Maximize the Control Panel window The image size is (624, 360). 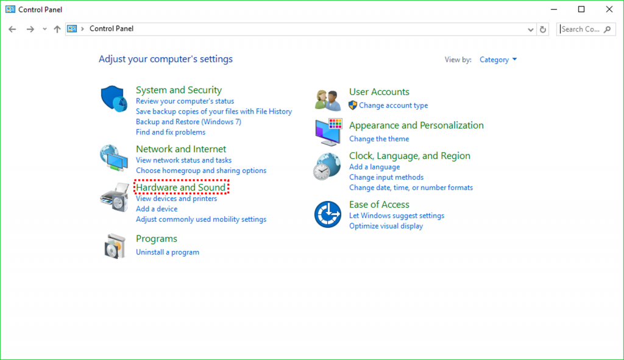(581, 9)
